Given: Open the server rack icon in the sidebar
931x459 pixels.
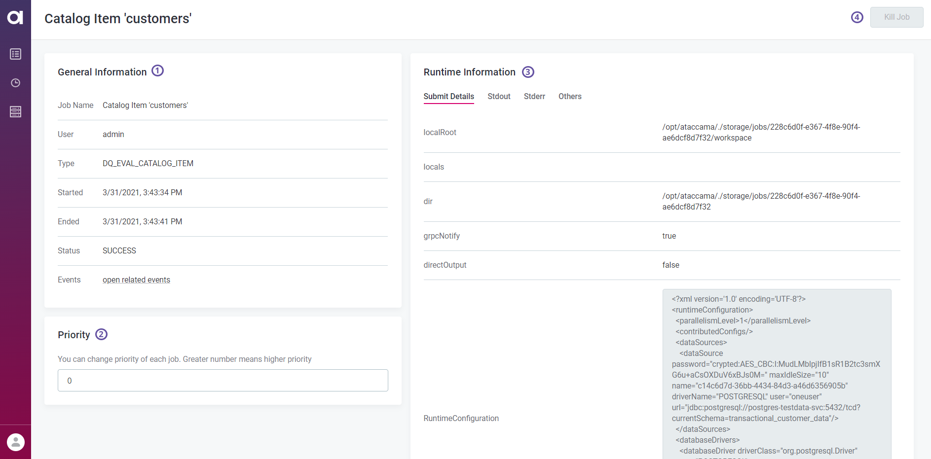Looking at the screenshot, I should coord(15,112).
